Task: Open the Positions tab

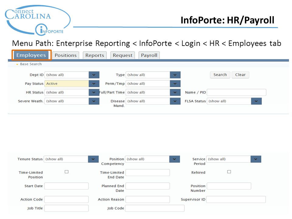Action: pos(66,55)
